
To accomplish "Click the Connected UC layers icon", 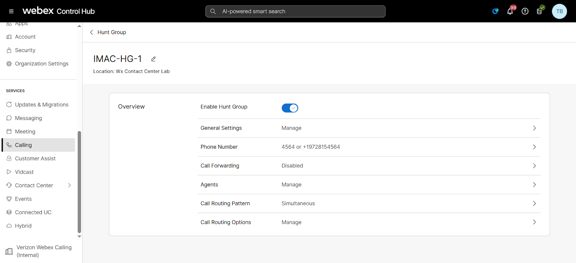I will (x=9, y=212).
